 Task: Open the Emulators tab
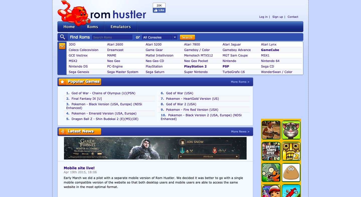(121, 27)
